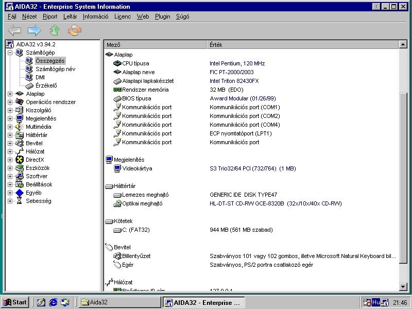412x309 pixels.
Task: Click the Hálózat network icon in tree
Action: (x=19, y=151)
